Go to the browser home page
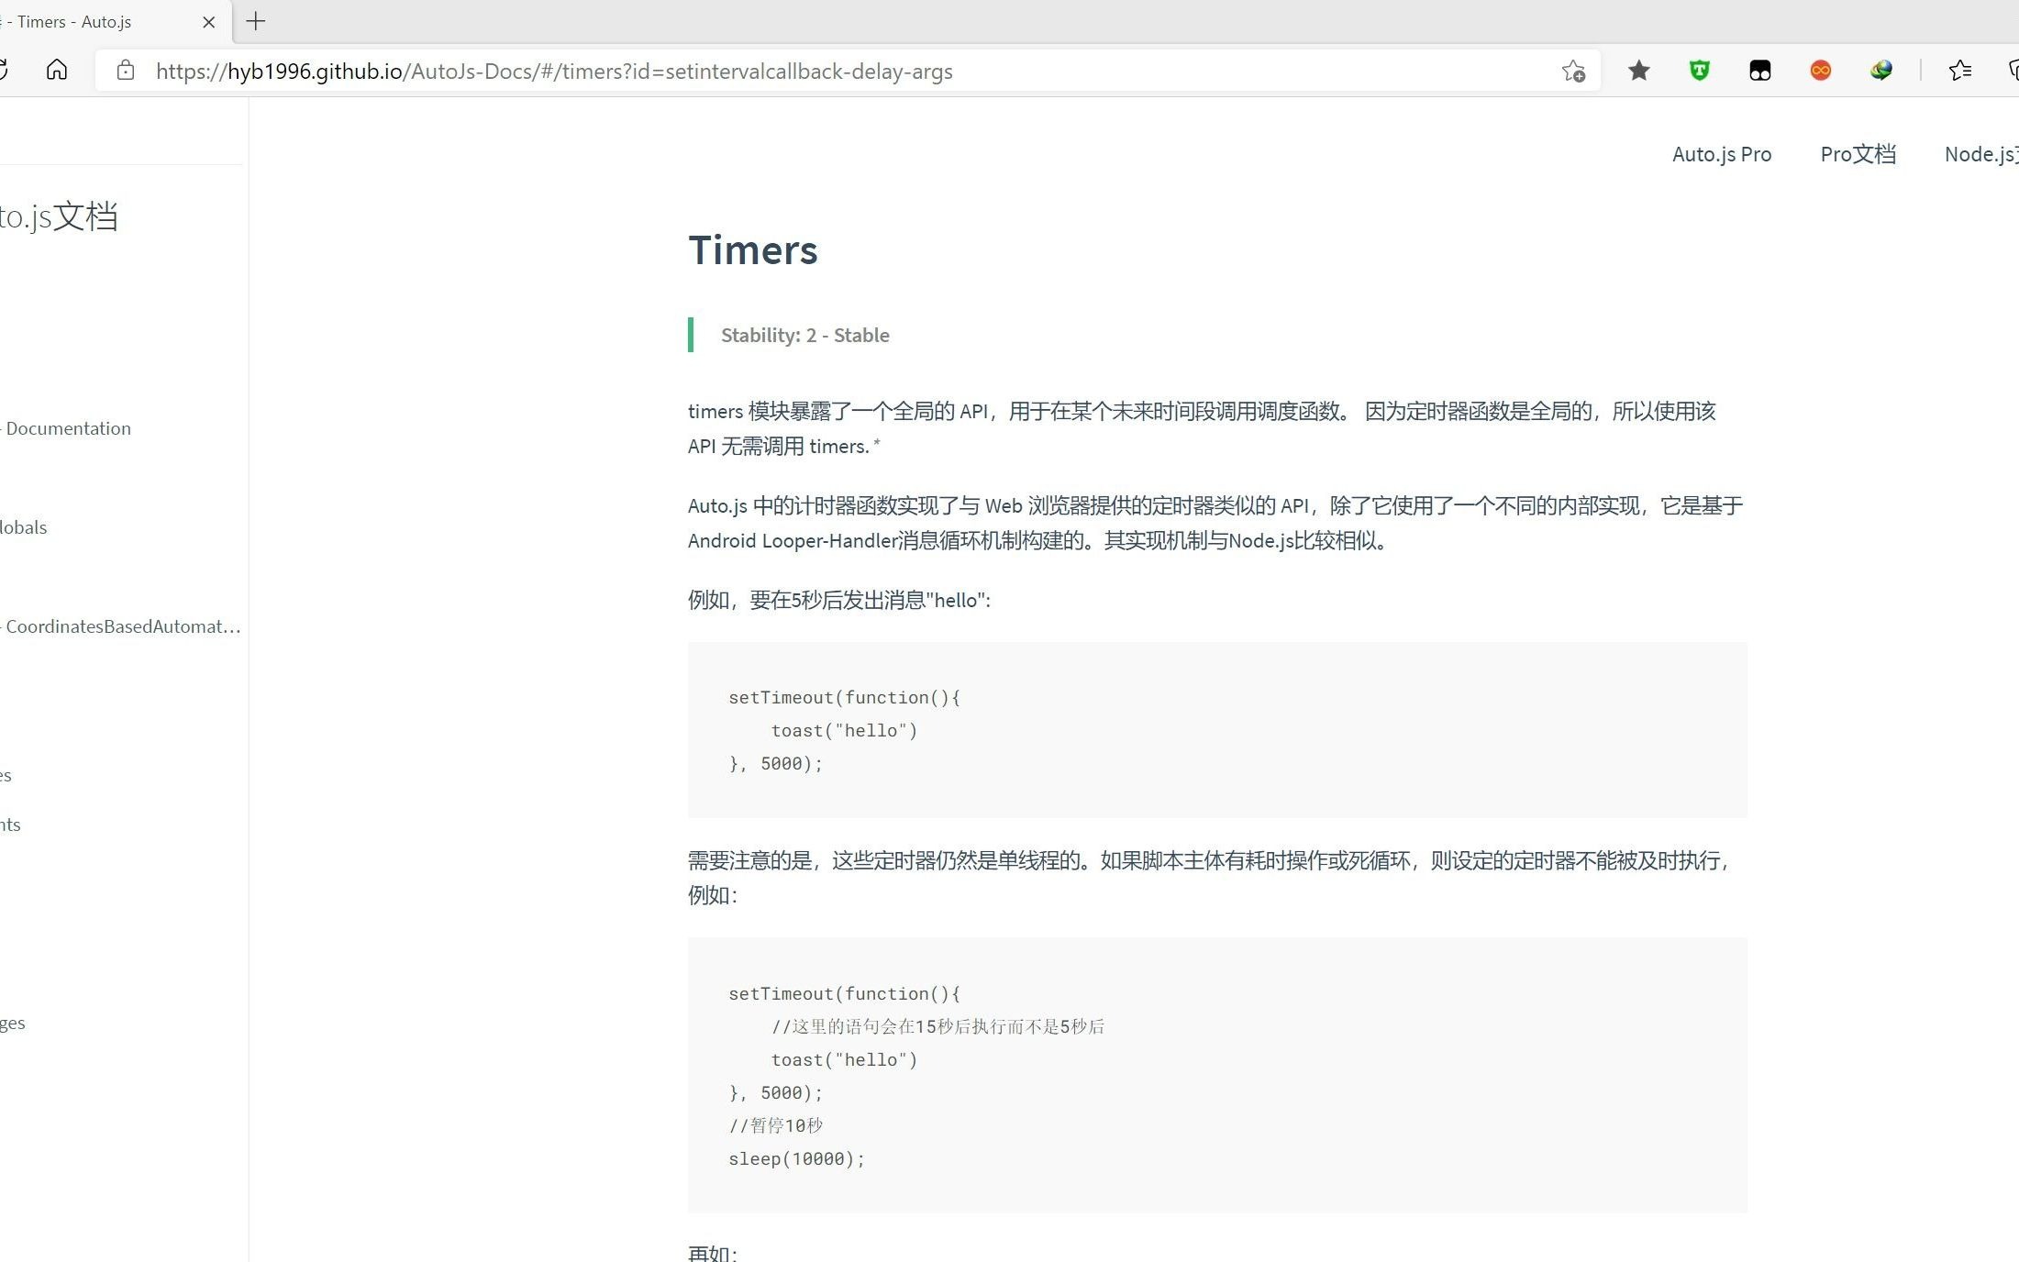 57,71
